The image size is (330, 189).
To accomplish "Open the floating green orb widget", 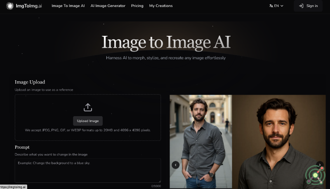I will pos(315,175).
